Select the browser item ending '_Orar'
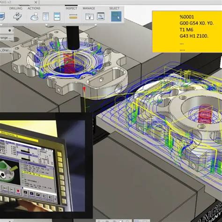Image resolution: width=222 pixels, height=222 pixels. pos(6,50)
